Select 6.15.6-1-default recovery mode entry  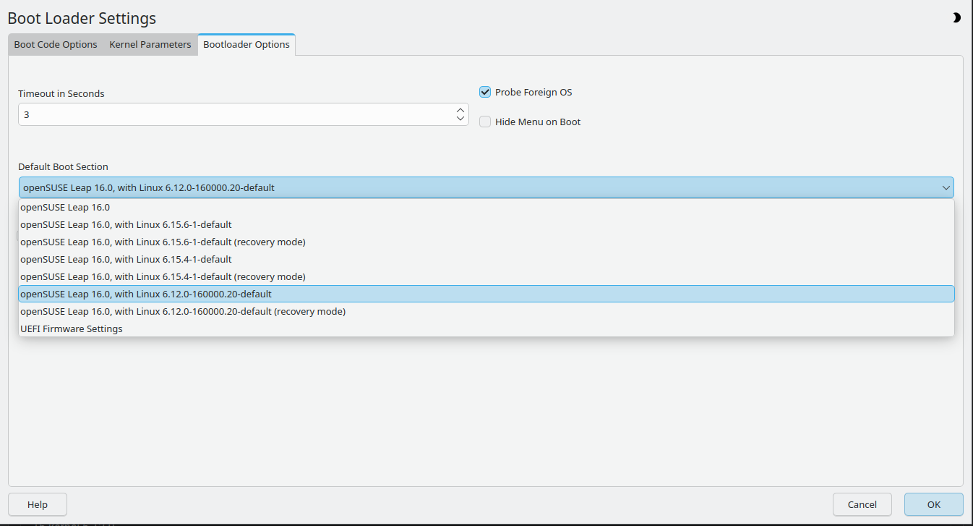point(163,242)
